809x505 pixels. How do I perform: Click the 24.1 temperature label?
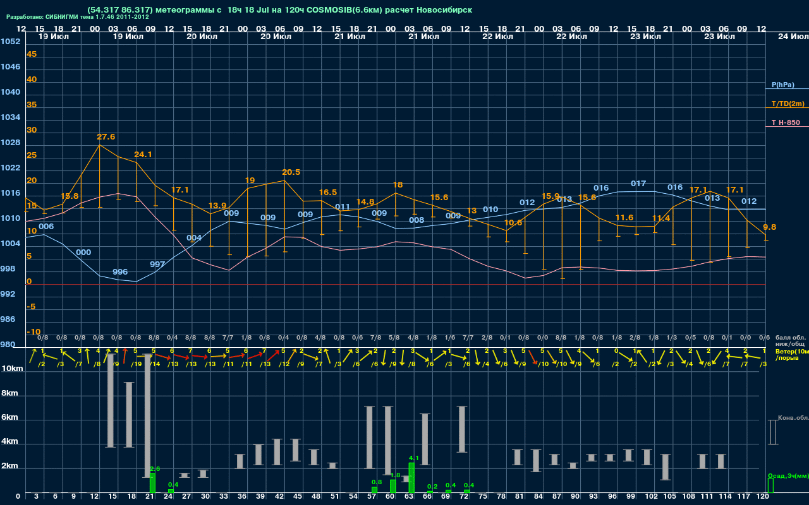[x=143, y=155]
